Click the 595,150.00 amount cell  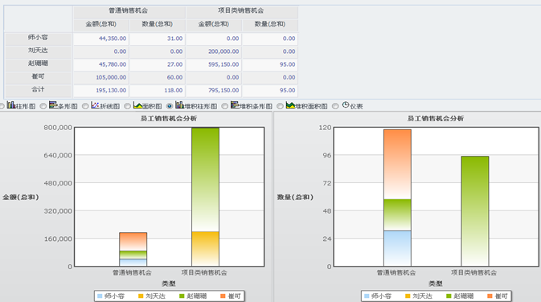pos(214,64)
